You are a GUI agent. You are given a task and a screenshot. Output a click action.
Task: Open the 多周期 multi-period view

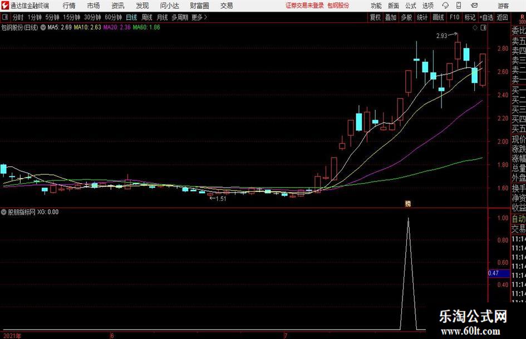point(179,17)
